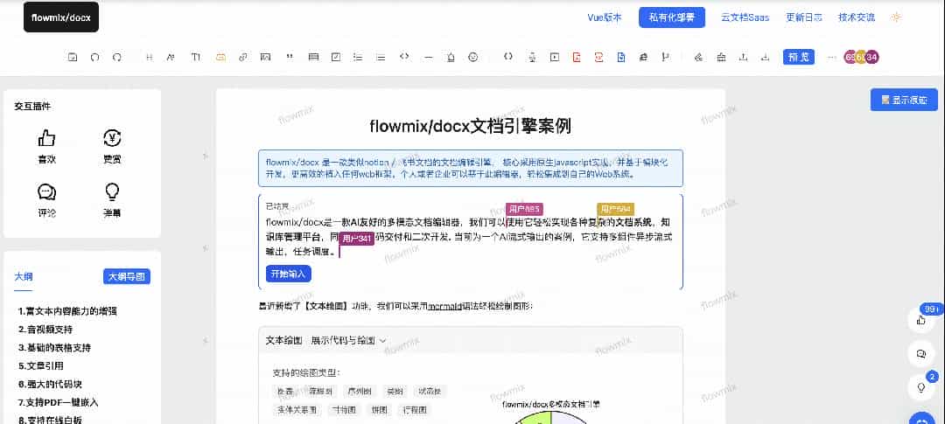Add a checklist item
This screenshot has height=424, width=945.
[x=336, y=57]
